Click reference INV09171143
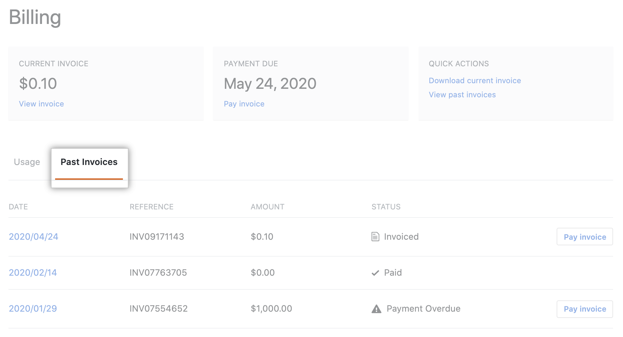This screenshot has height=337, width=623. pyautogui.click(x=157, y=237)
